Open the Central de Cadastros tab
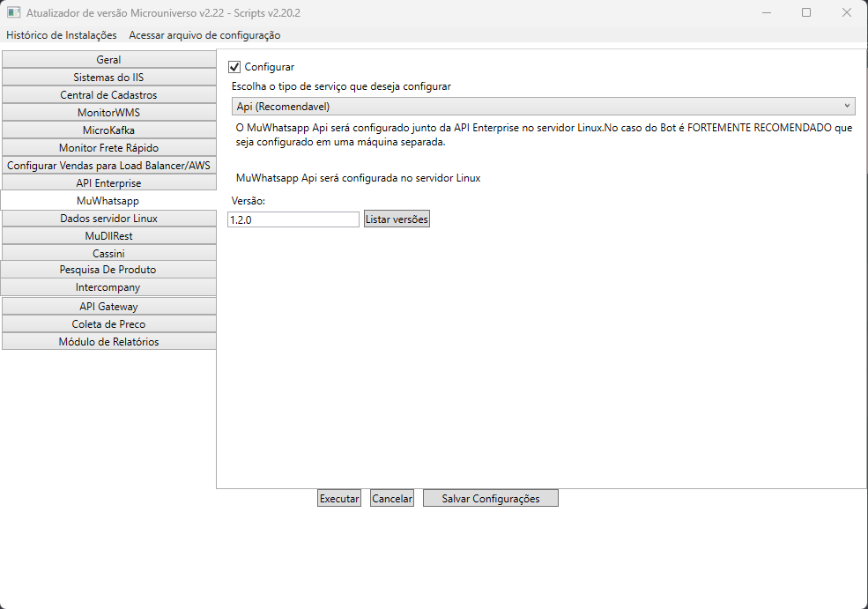The image size is (868, 609). tap(108, 95)
